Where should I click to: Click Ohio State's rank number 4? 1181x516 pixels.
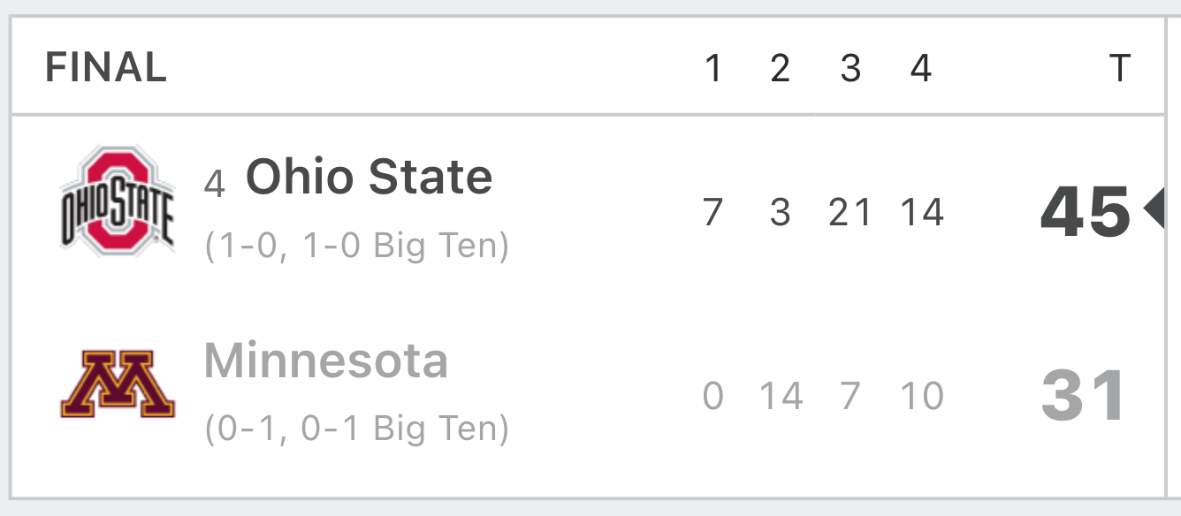pyautogui.click(x=215, y=184)
